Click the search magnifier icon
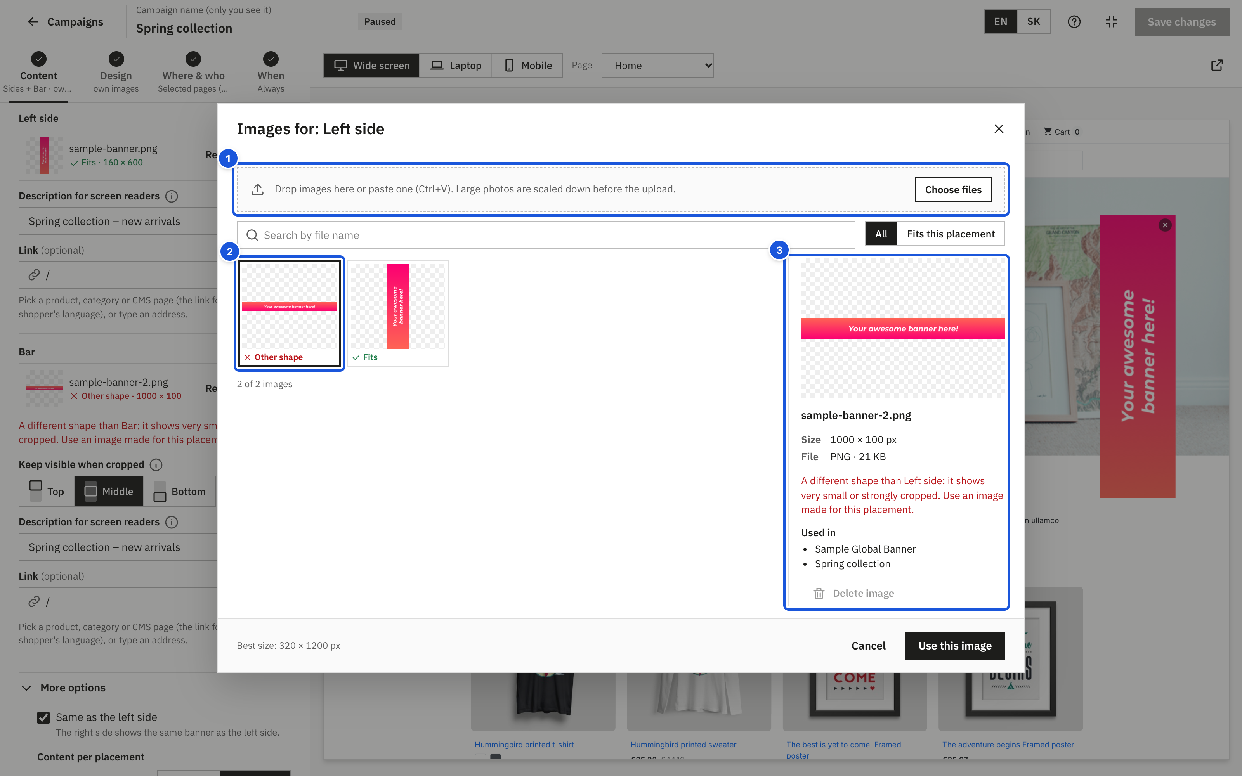Image resolution: width=1242 pixels, height=776 pixels. click(x=252, y=235)
